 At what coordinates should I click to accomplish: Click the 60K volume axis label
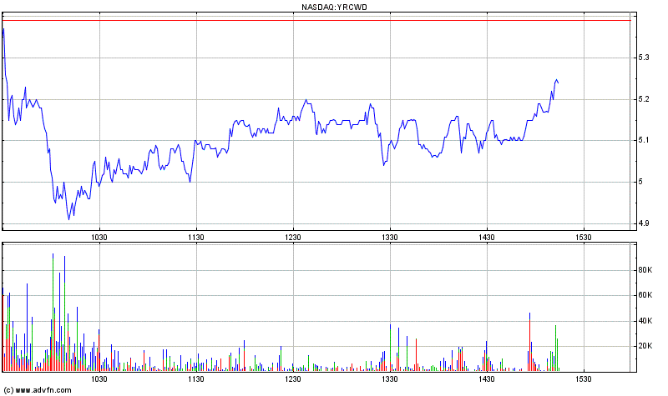coord(645,295)
